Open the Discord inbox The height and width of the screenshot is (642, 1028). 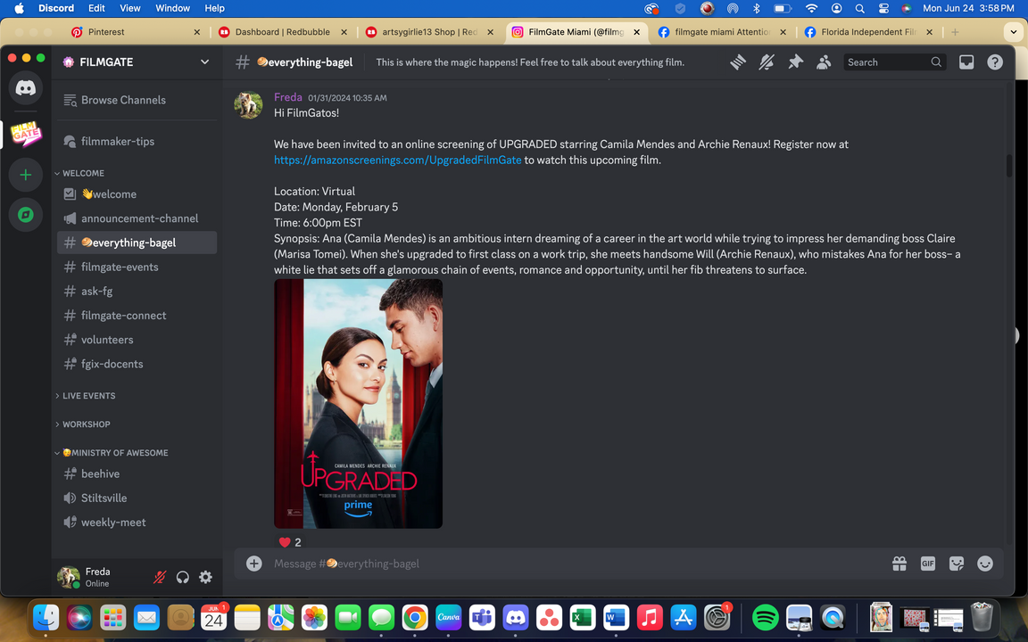(966, 62)
